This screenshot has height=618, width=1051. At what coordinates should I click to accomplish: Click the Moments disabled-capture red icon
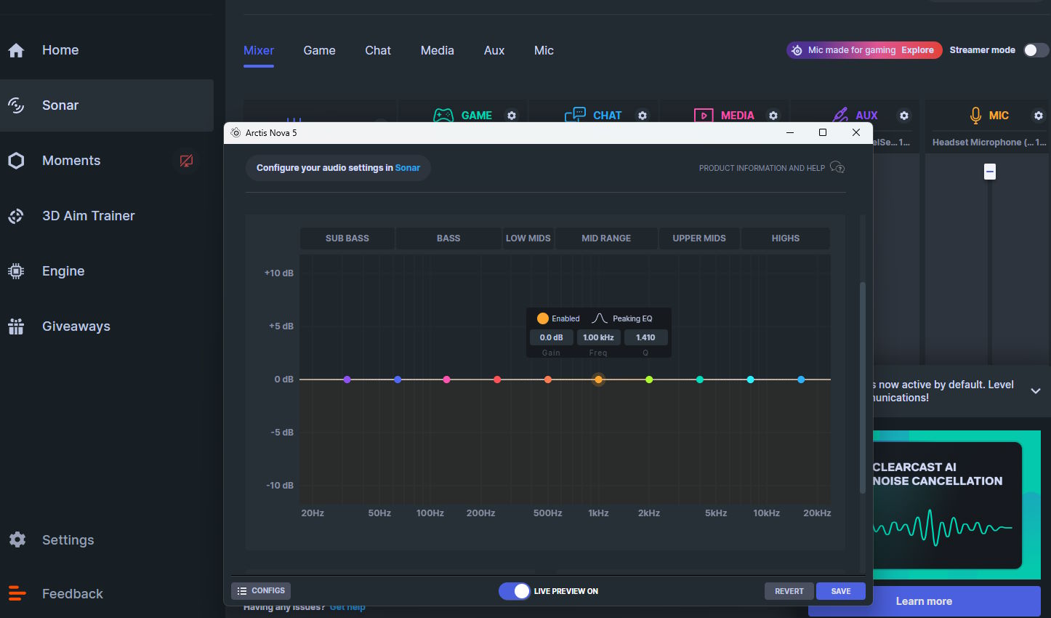click(186, 161)
